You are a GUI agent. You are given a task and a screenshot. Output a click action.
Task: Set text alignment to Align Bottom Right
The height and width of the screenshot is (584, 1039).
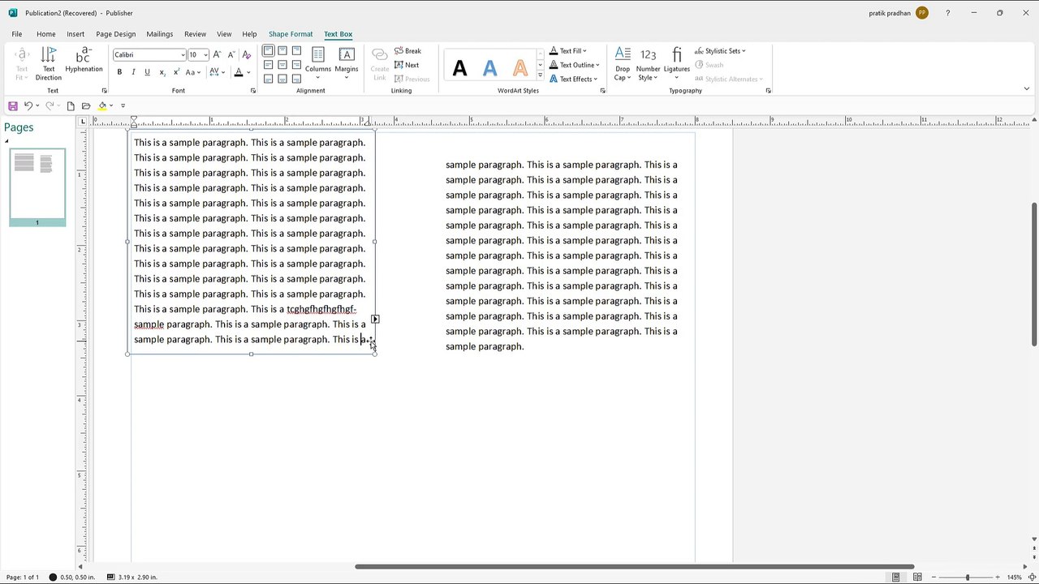[296, 79]
